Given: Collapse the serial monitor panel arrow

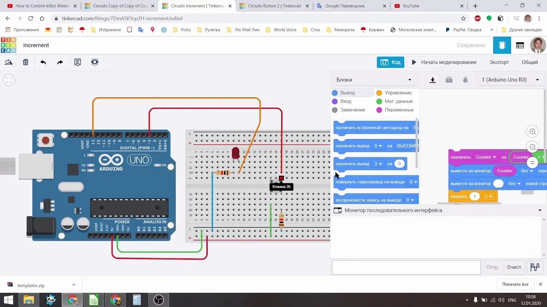Looking at the screenshot, I should (x=540, y=210).
